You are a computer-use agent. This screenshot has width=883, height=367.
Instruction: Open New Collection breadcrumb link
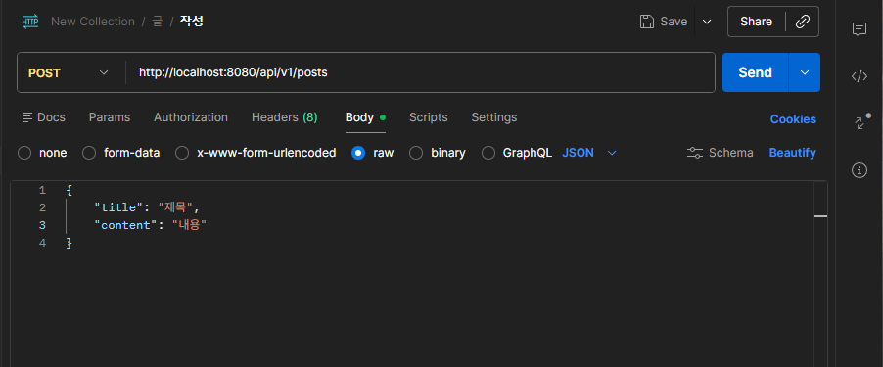click(x=93, y=22)
